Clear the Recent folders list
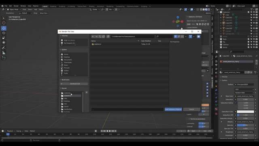This screenshot has width=259, height=146. [87, 92]
